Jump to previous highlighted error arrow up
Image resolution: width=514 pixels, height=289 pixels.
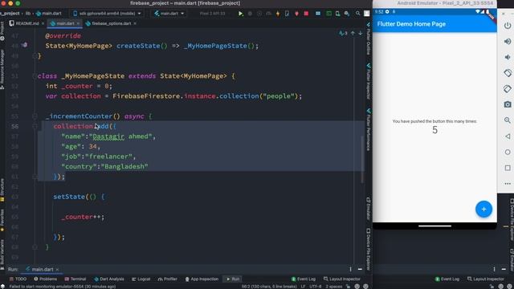pos(353,33)
